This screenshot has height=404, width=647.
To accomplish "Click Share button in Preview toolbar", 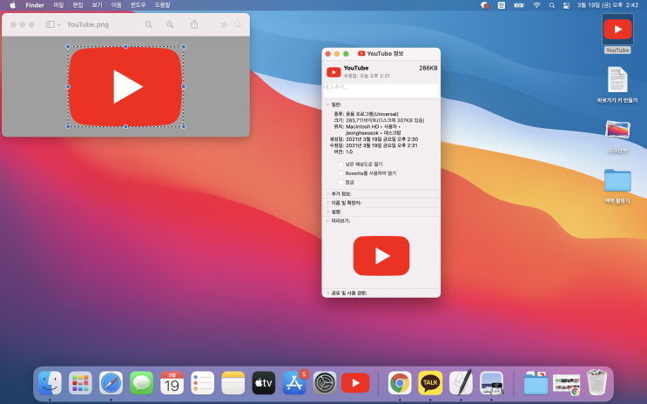I will pos(194,24).
